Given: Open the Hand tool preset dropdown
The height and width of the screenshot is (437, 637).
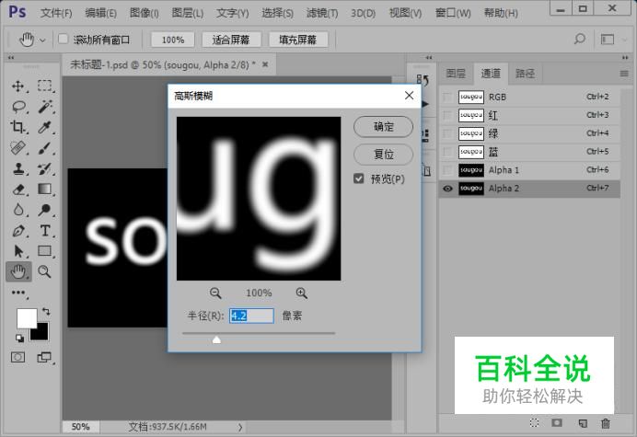Looking at the screenshot, I should pos(42,40).
